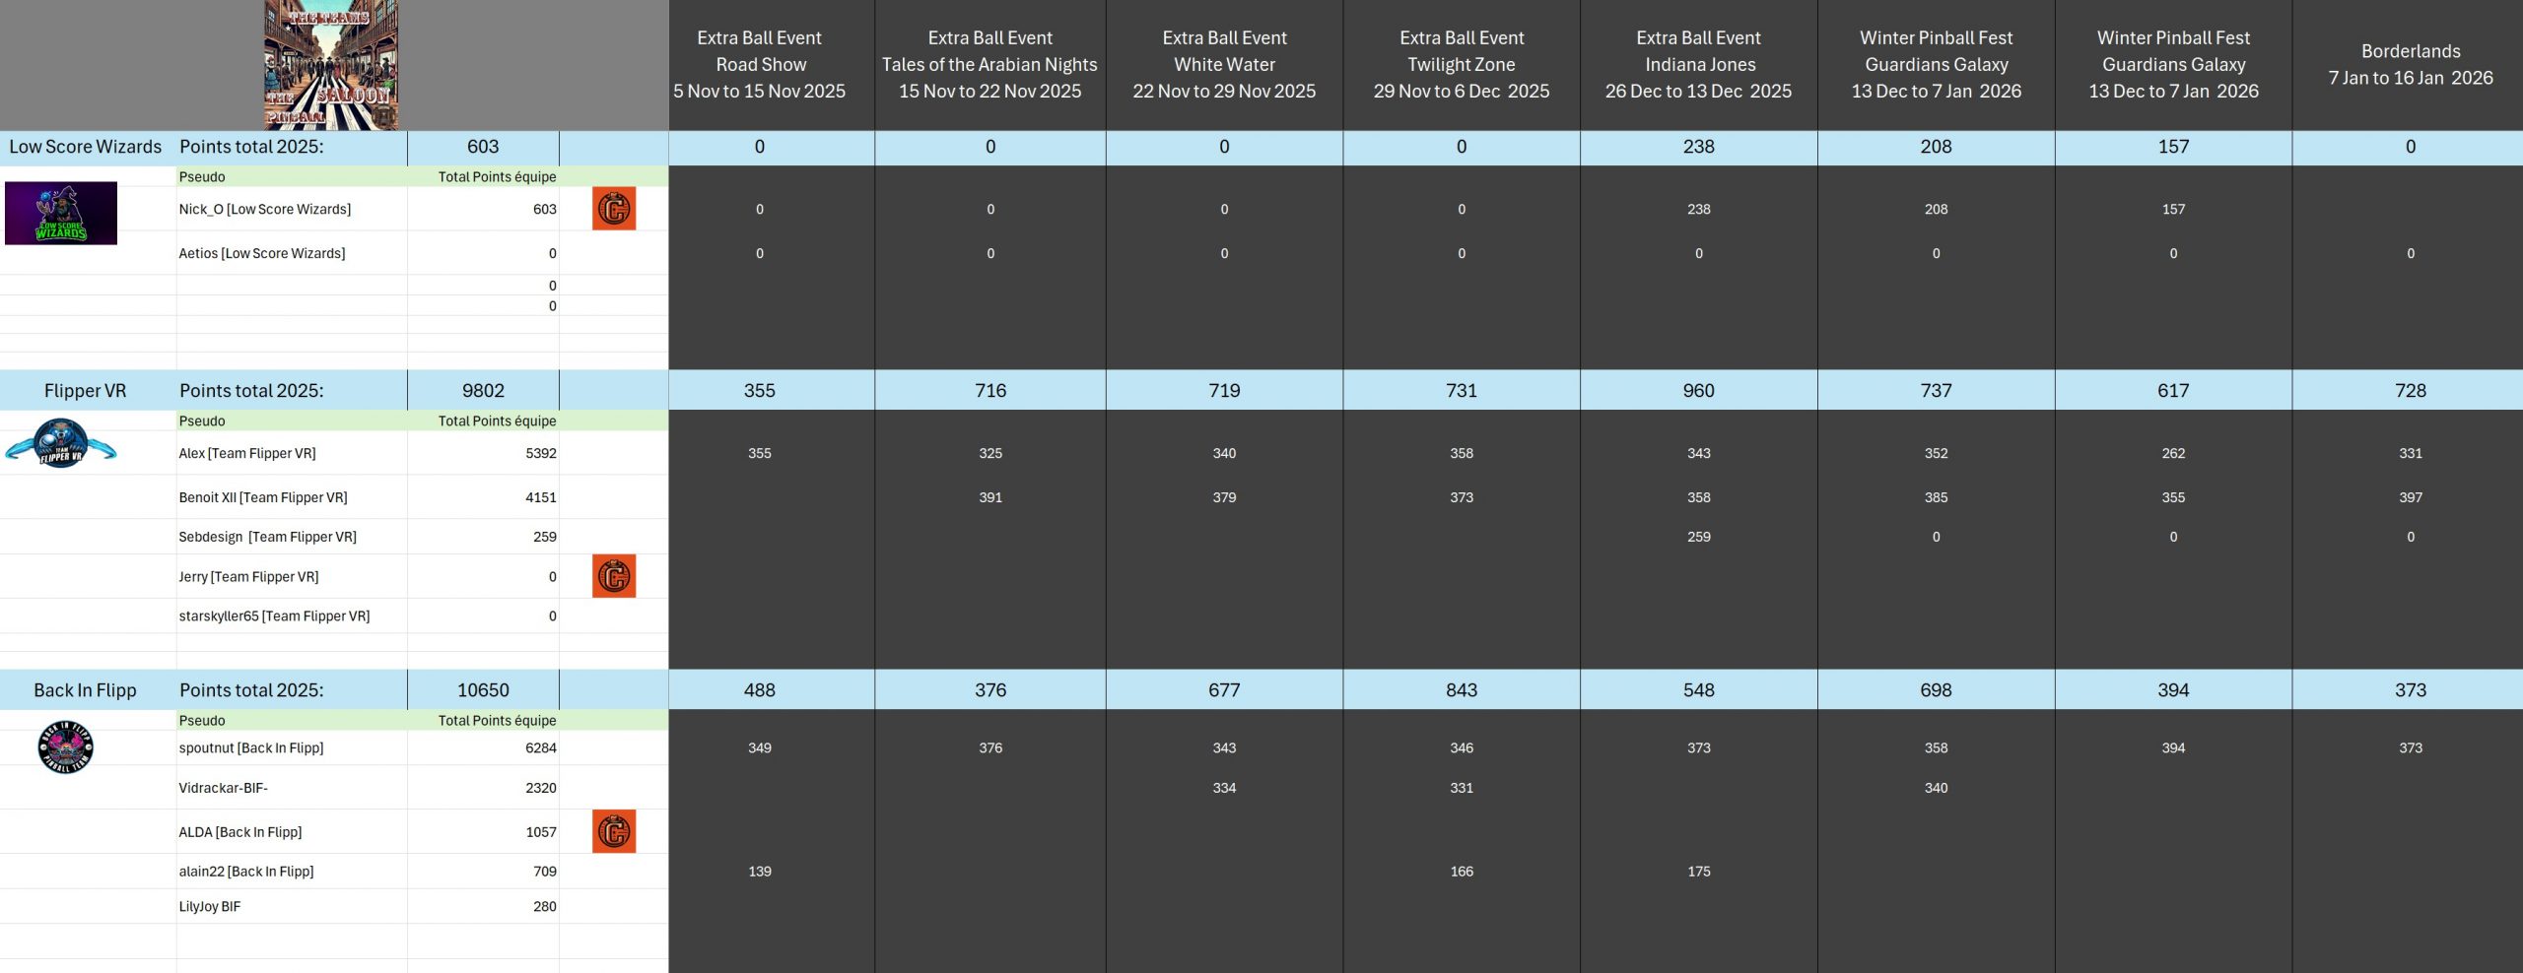The width and height of the screenshot is (2523, 973).
Task: Select the Low Score Wizards name cell
Action: [86, 147]
